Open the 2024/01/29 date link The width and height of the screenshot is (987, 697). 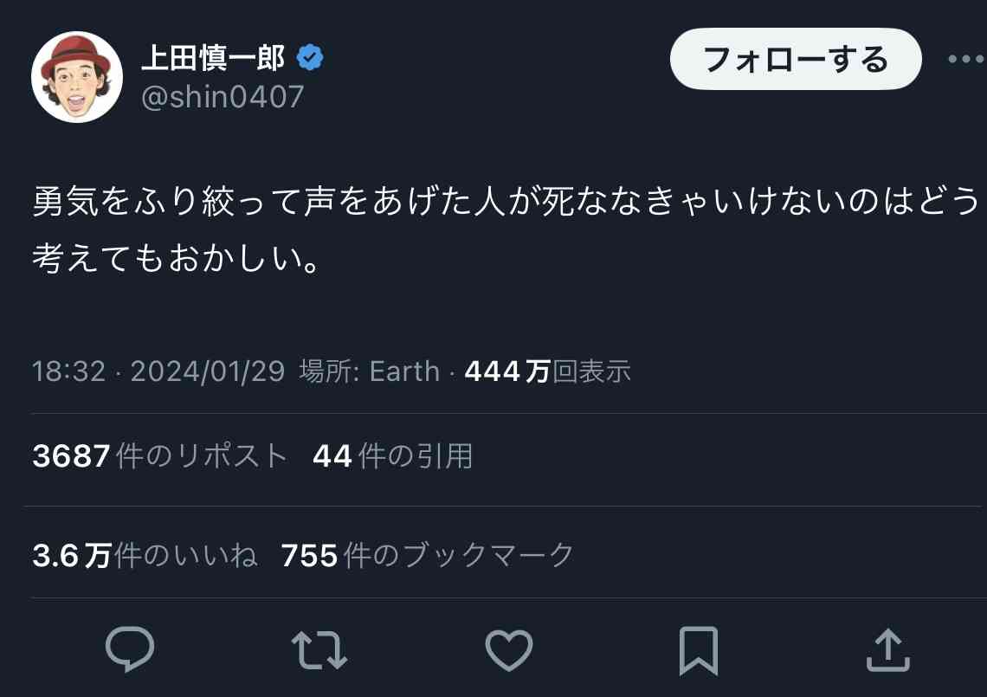point(208,371)
